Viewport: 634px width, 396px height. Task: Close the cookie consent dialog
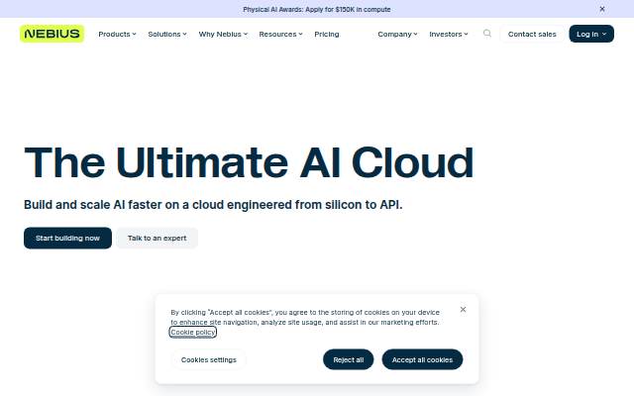click(463, 310)
